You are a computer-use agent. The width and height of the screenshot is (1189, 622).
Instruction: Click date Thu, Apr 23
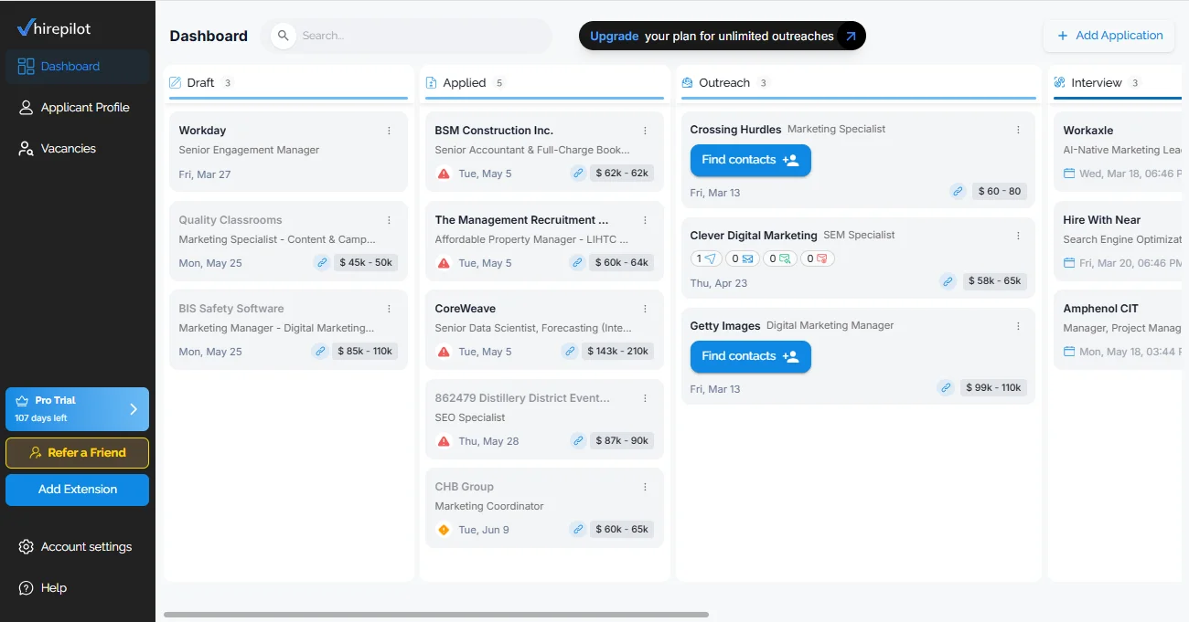pyautogui.click(x=719, y=283)
